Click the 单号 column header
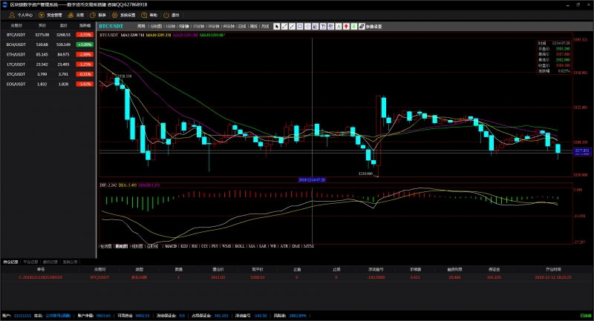 pyautogui.click(x=41, y=270)
